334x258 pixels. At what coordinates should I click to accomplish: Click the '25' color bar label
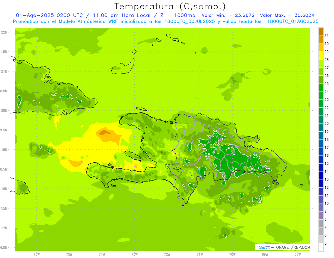pyautogui.click(x=327, y=84)
